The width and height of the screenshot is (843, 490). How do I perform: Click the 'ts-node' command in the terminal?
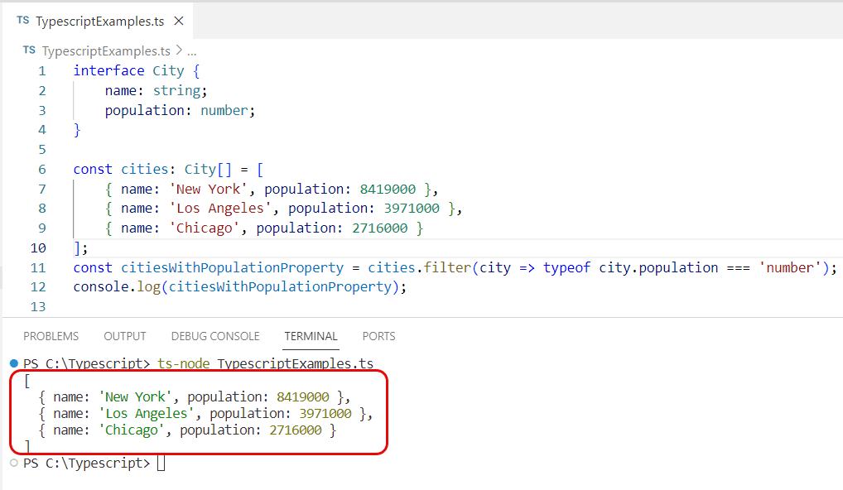pos(183,363)
